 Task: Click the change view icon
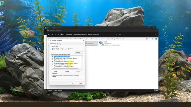coord(147,39)
